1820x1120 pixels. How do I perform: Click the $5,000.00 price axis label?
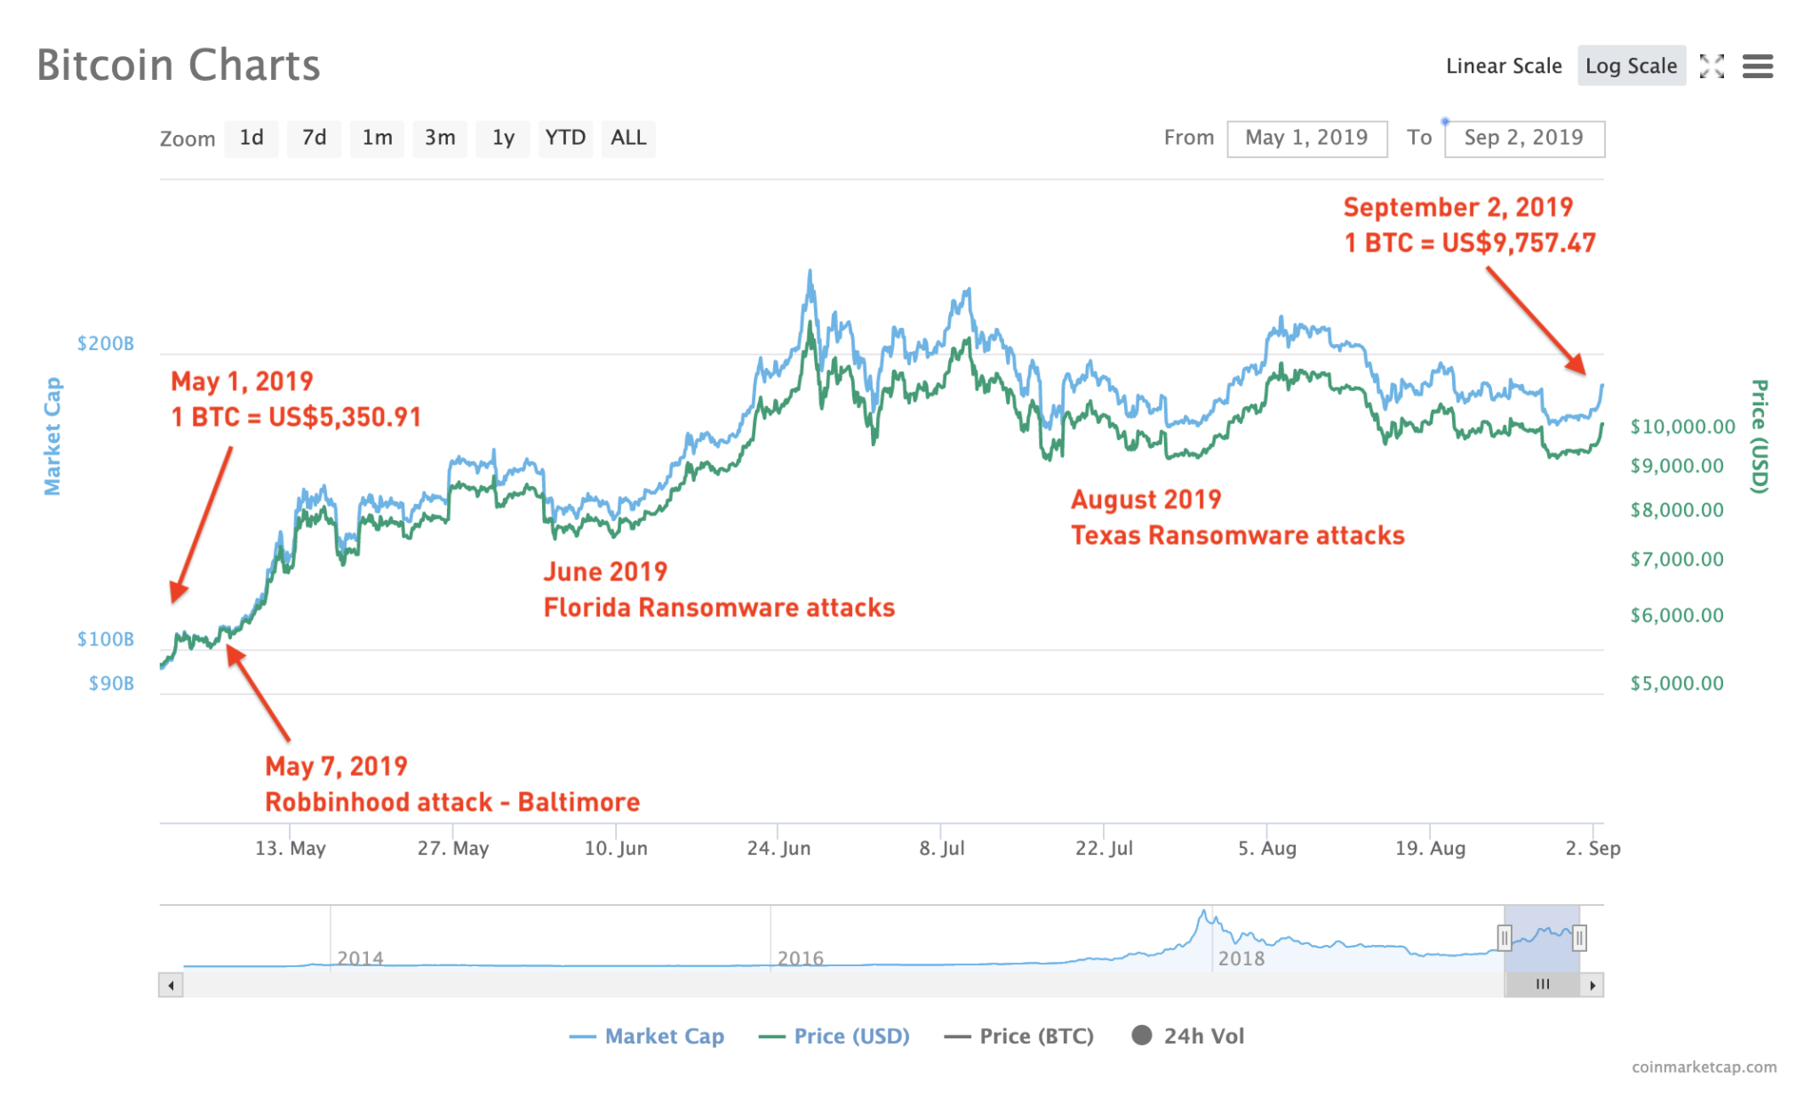coord(1676,684)
